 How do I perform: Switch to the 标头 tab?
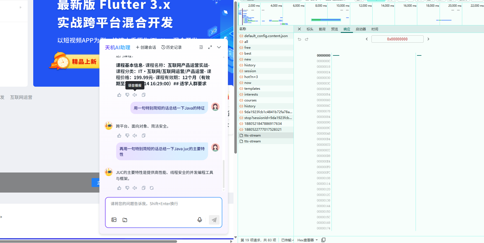pyautogui.click(x=310, y=29)
